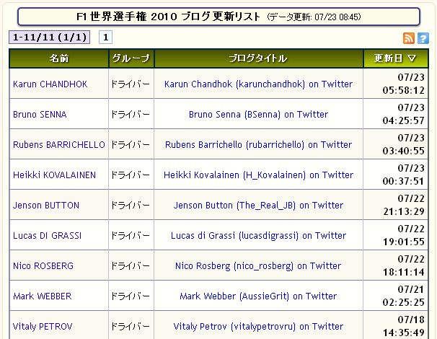Open Jenson Button (The_Real_JB) on Twitter link
Image resolution: width=437 pixels, height=339 pixels.
tap(258, 206)
